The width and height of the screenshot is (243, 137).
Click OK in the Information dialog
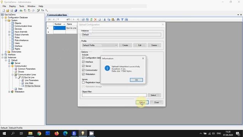click(136, 80)
